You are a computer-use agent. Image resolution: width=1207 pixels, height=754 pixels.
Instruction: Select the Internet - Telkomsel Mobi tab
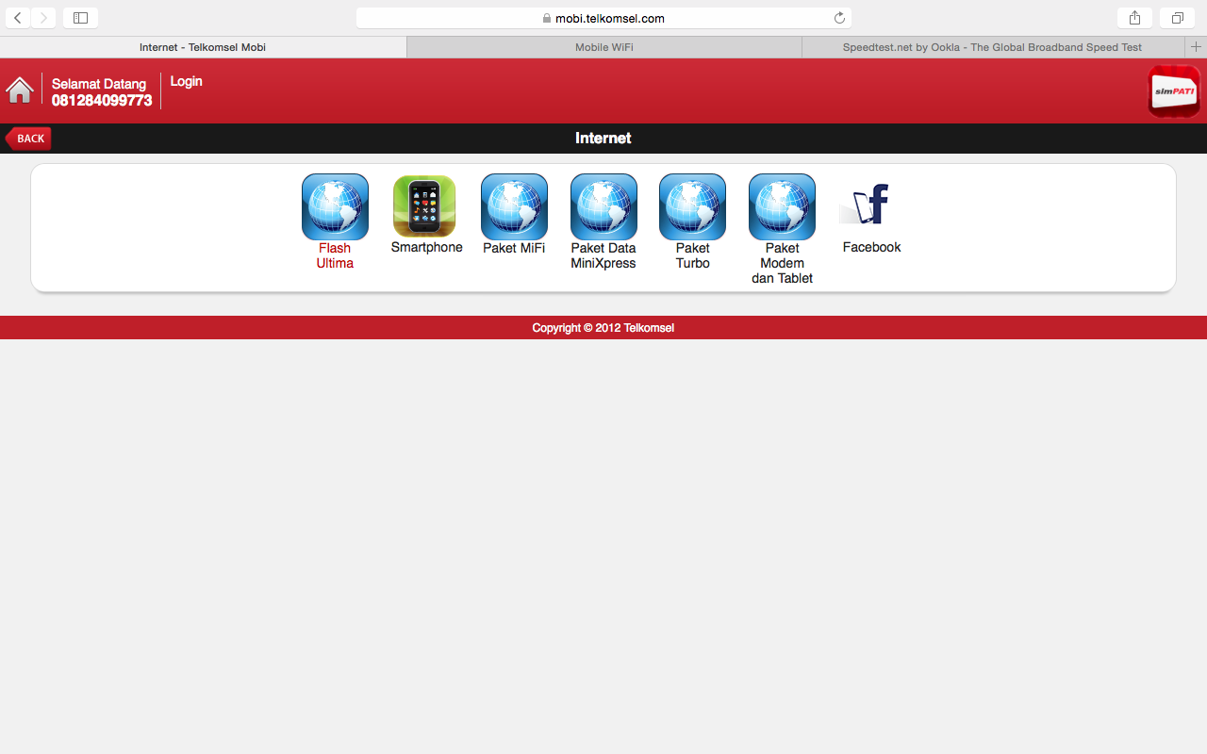tap(203, 47)
